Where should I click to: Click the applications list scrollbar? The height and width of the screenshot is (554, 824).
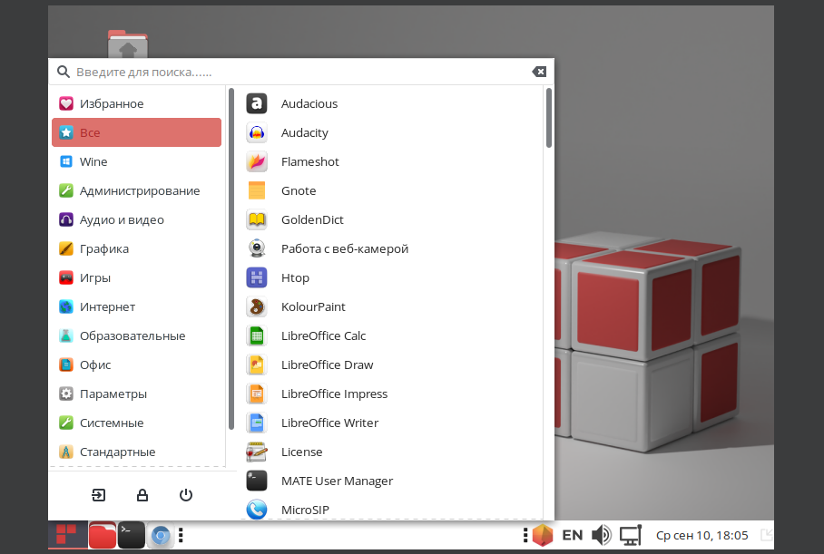549,118
